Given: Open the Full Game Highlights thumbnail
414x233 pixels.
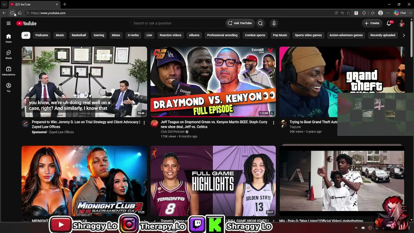Looking at the screenshot, I should click(213, 181).
